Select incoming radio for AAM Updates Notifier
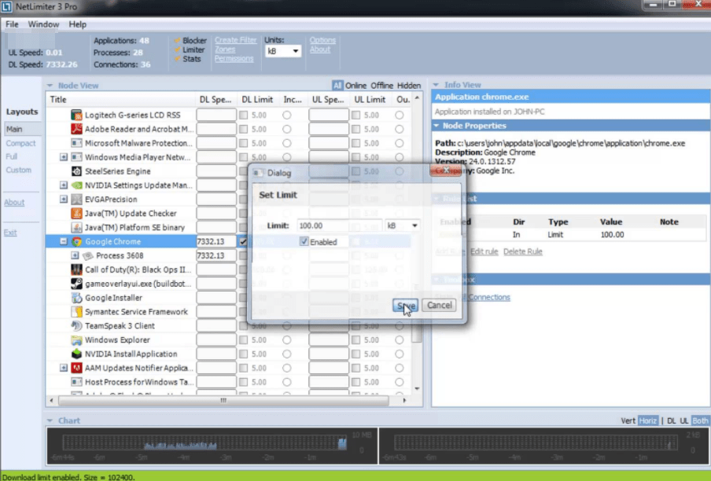 [x=286, y=368]
